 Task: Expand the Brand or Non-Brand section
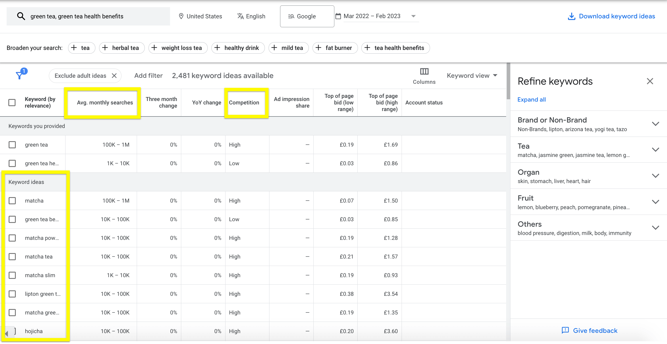point(655,124)
